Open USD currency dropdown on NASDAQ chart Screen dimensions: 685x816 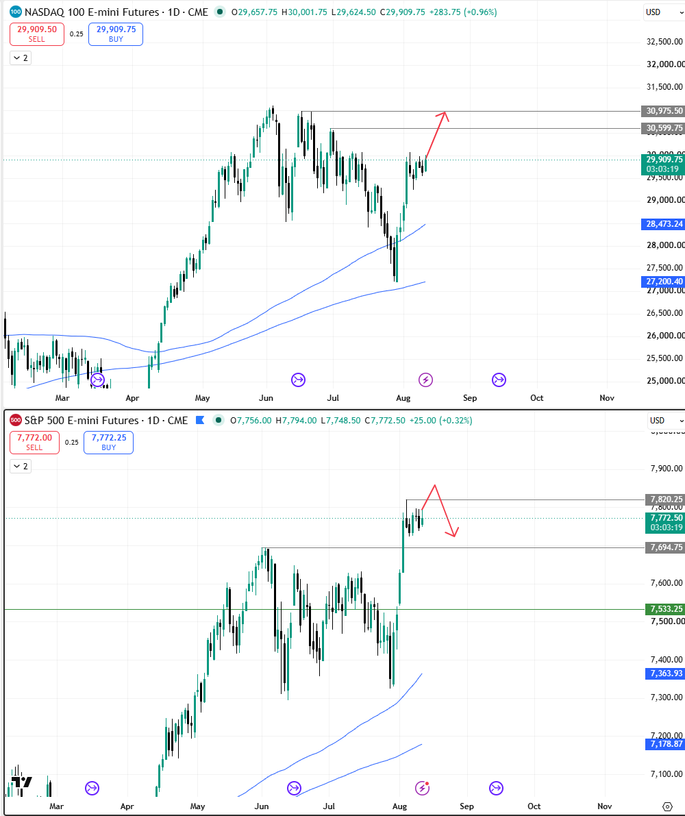(664, 12)
